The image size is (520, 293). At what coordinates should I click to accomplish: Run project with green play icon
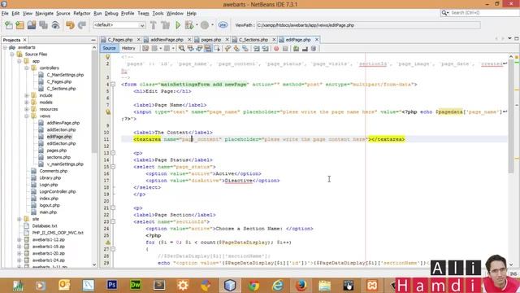pos(178,25)
